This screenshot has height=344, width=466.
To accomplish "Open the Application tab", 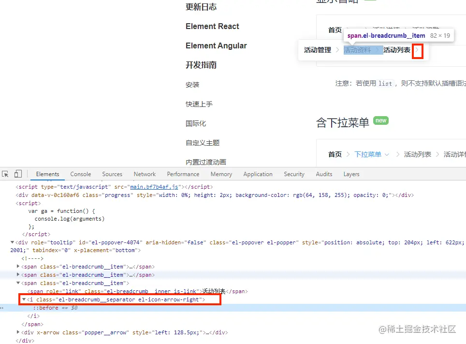I will 258,174.
